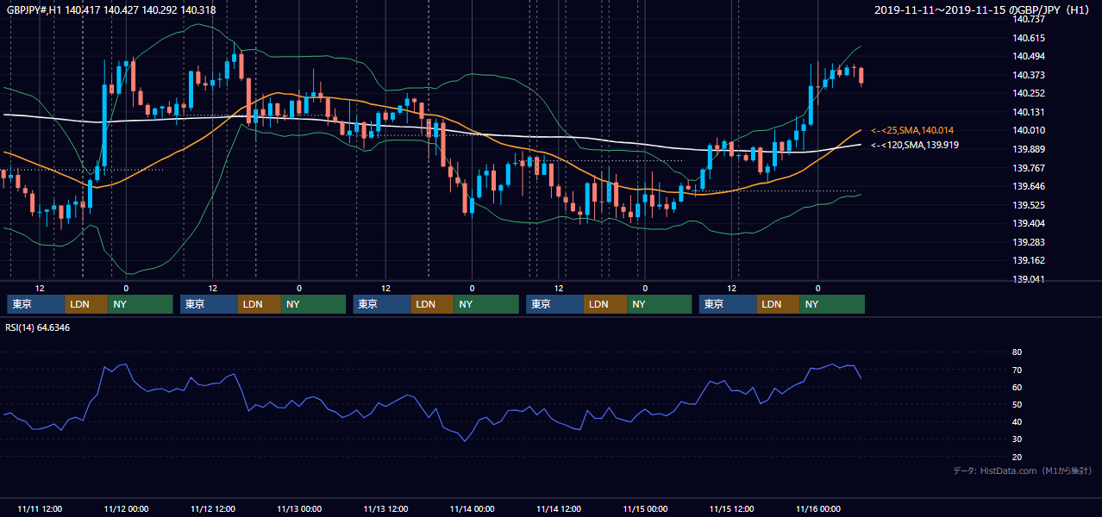The width and height of the screenshot is (1102, 517).
Task: Click the GBPJPY#,H1 chart title text
Action: (x=111, y=9)
